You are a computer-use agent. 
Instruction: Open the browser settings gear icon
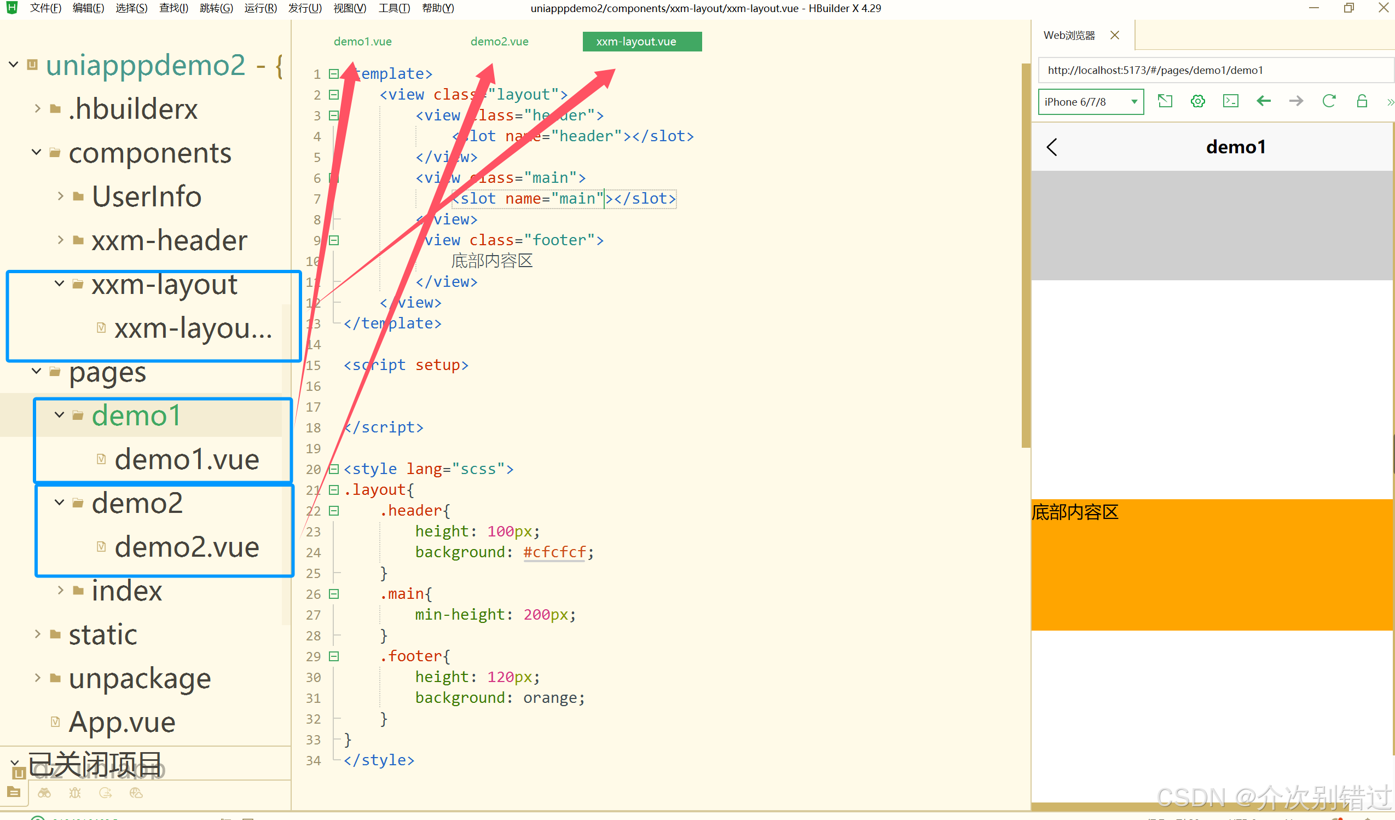(x=1197, y=101)
